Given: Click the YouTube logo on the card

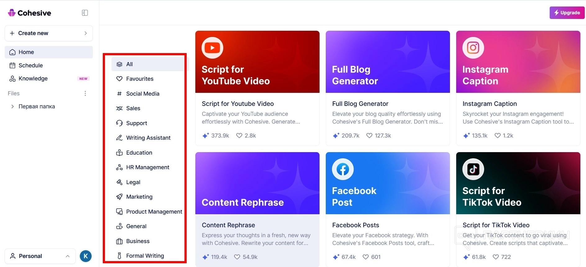Looking at the screenshot, I should [212, 48].
